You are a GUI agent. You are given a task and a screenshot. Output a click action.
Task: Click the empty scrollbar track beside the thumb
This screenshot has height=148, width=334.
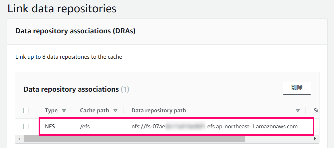click(279, 139)
